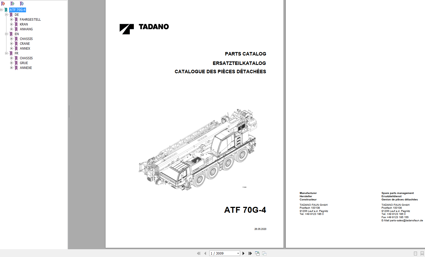Select the EN bookmark label

click(x=17, y=34)
